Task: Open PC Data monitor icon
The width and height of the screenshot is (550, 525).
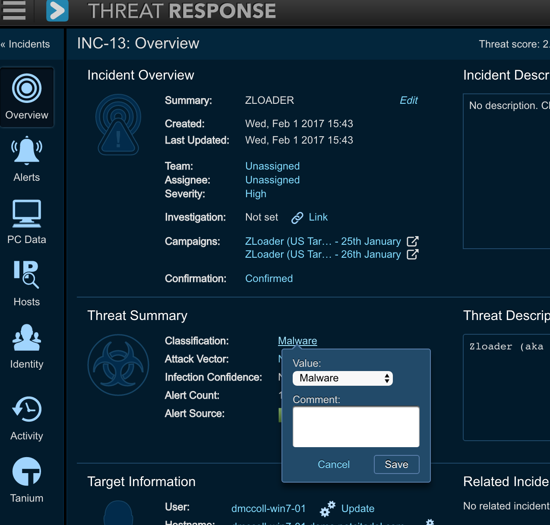Action: point(27,213)
